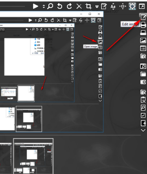Screen dimensions: 147x174
Task: Click the camera icon in the right sidebar
Action: pyautogui.click(x=143, y=82)
